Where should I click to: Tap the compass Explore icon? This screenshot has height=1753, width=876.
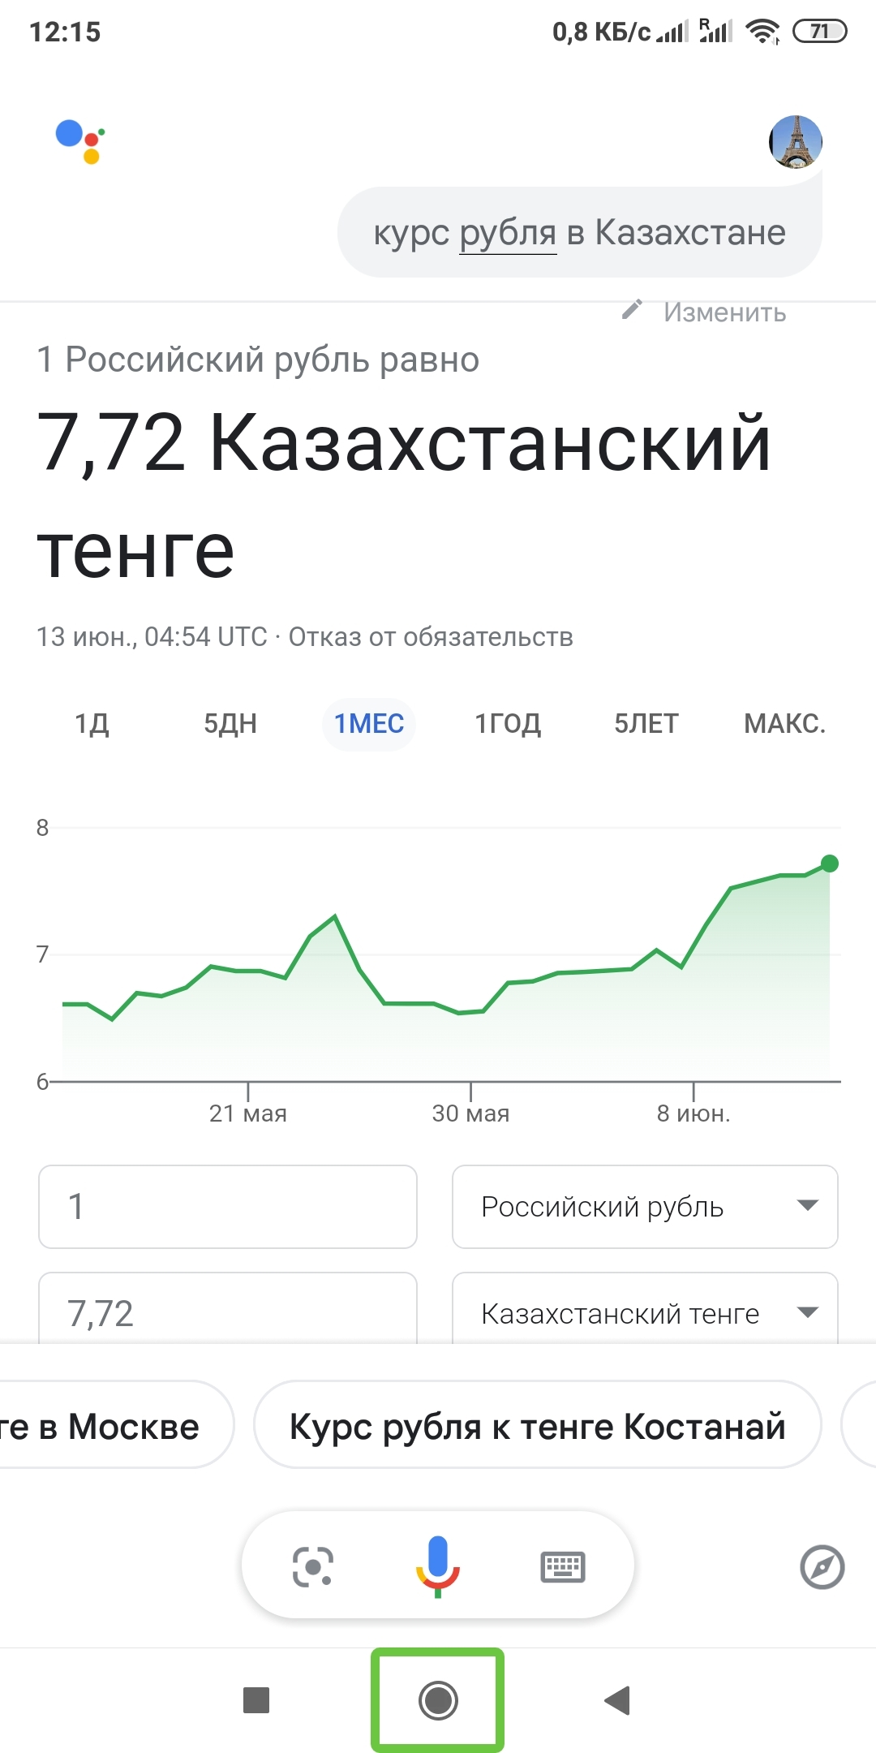coord(822,1566)
